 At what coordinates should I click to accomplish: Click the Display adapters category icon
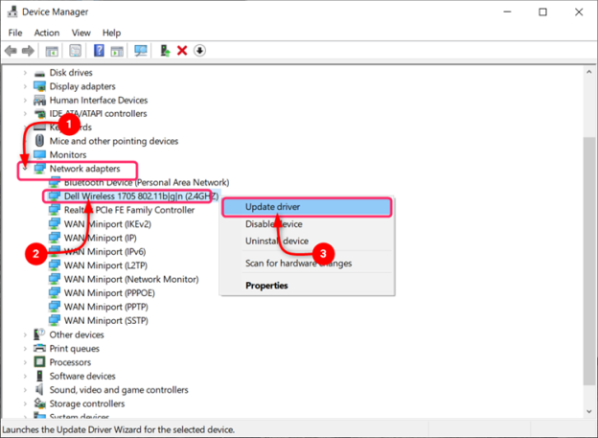39,86
